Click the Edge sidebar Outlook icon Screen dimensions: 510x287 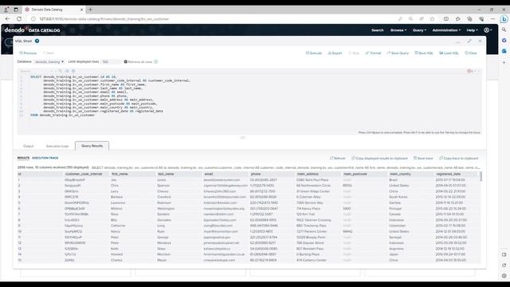pyautogui.click(x=504, y=51)
